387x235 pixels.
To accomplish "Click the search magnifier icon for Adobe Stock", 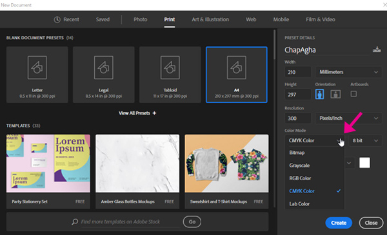I will pyautogui.click(x=75, y=221).
